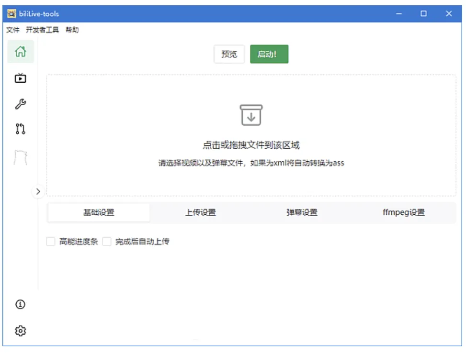Click the 预览 preview button

point(228,54)
